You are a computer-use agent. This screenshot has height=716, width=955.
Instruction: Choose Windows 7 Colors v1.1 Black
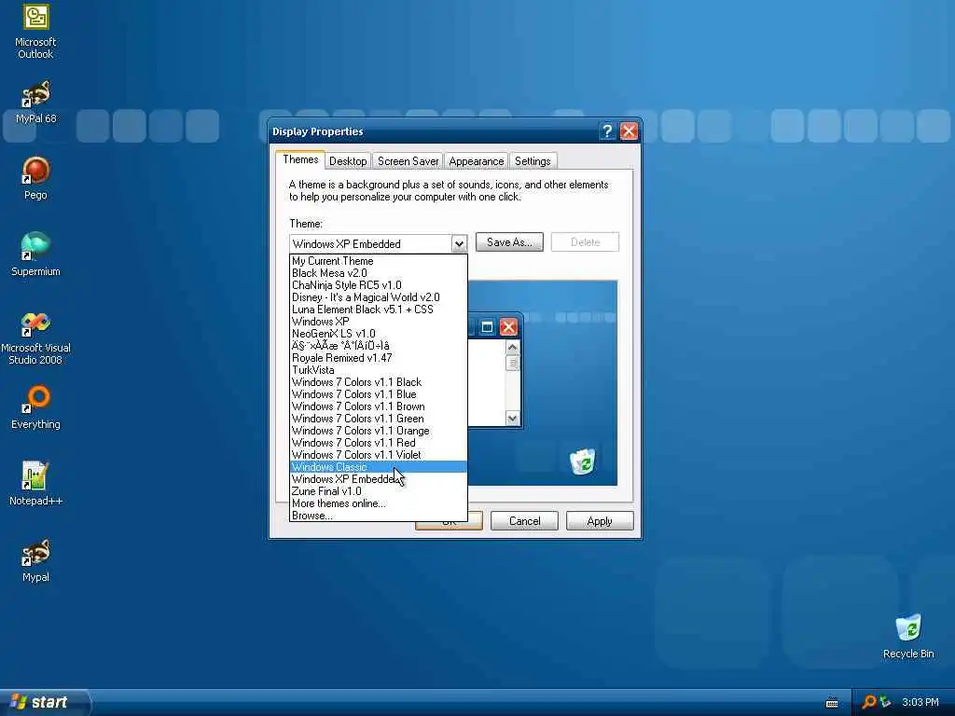(x=379, y=382)
